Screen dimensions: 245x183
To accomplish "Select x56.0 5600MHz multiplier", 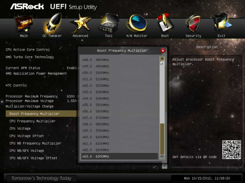I will pos(120,112).
